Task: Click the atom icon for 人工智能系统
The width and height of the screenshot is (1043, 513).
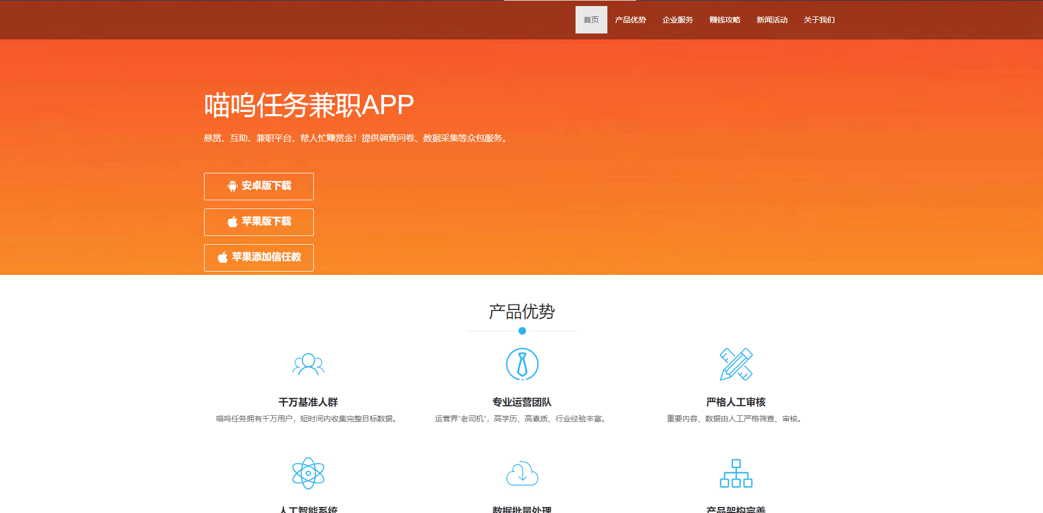Action: [x=308, y=473]
